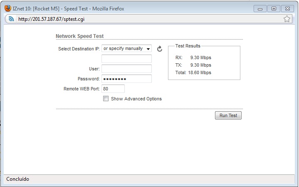The height and width of the screenshot is (187, 299).
Task: Click the feed icon beside the URL
Action: coord(11,19)
